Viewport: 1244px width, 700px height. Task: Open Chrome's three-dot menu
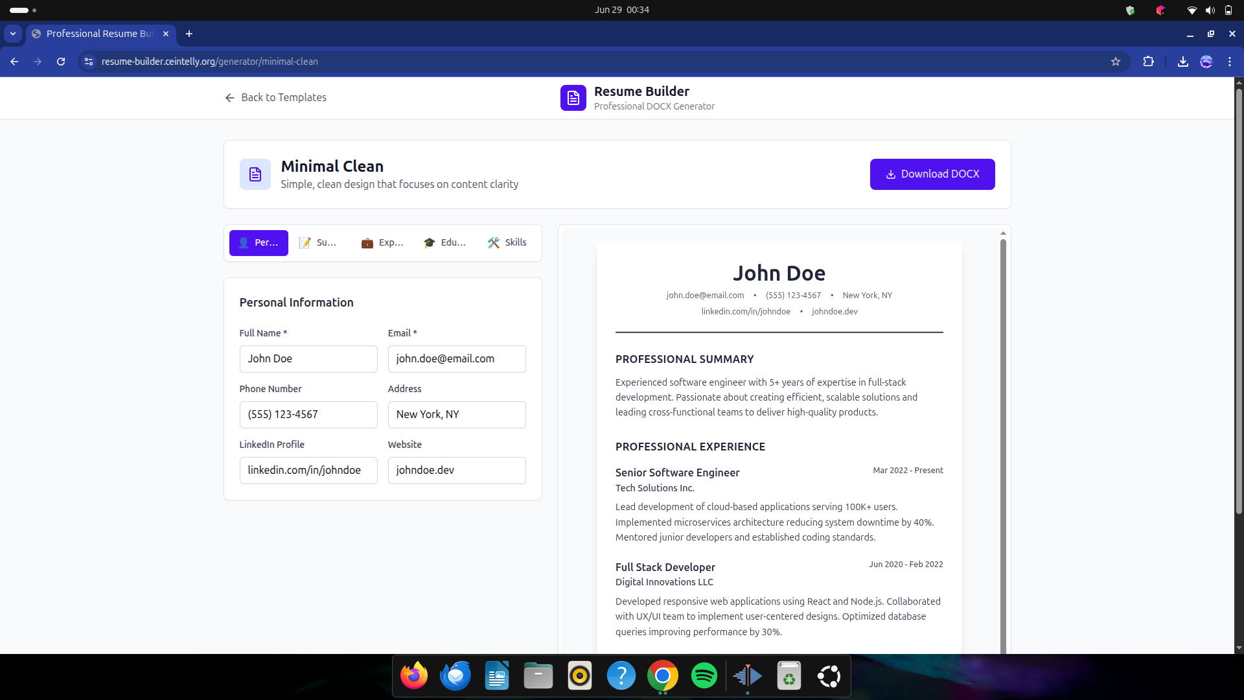coord(1229,62)
